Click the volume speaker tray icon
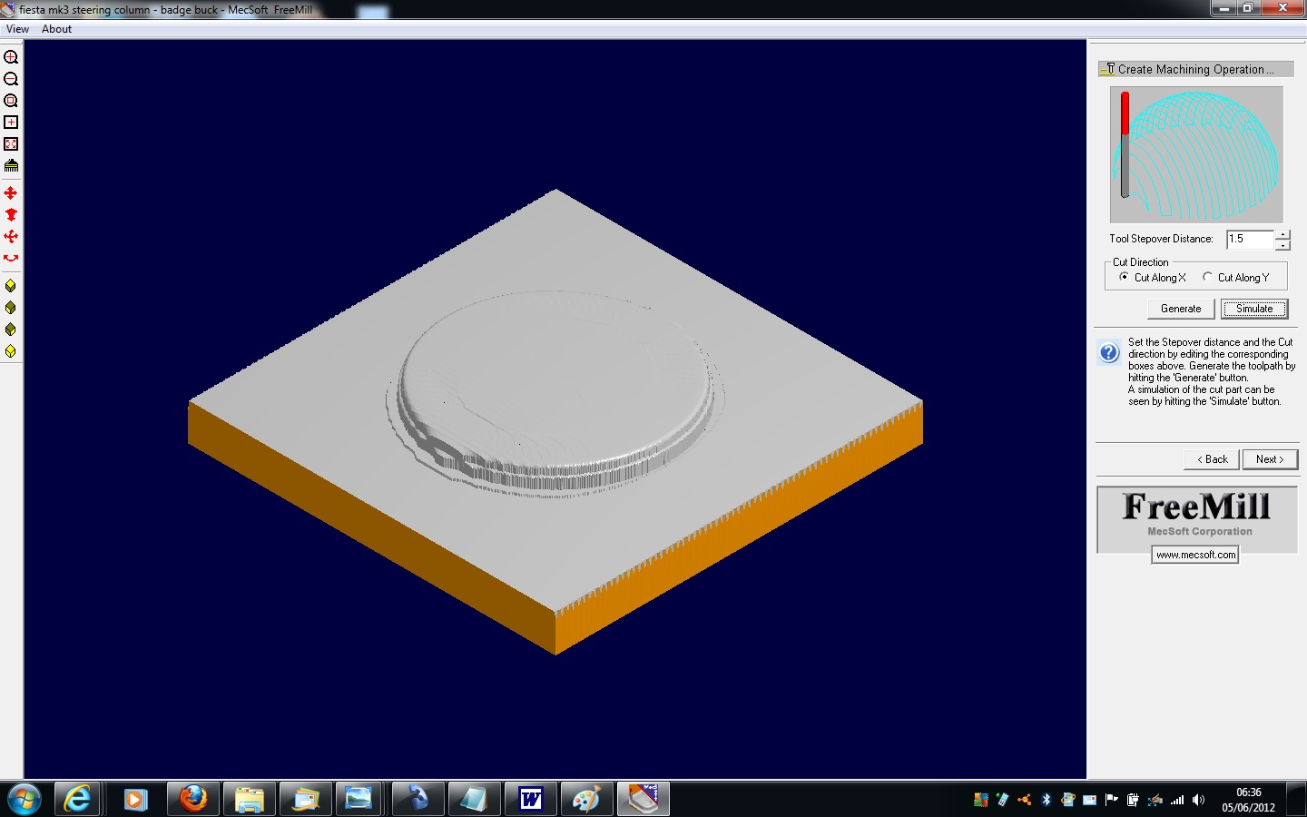Viewport: 1307px width, 817px height. point(1198,800)
